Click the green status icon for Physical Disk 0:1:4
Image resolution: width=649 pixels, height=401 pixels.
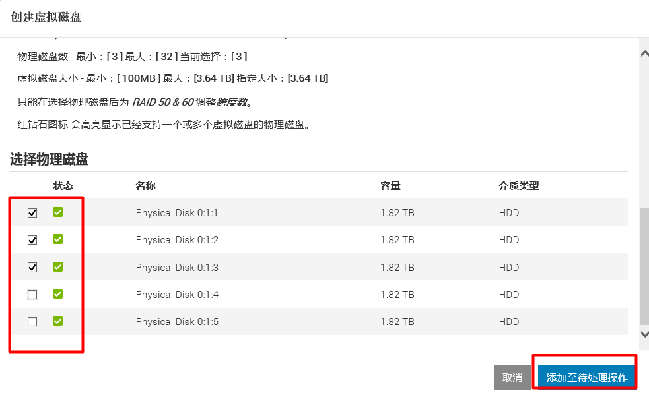[x=57, y=294]
